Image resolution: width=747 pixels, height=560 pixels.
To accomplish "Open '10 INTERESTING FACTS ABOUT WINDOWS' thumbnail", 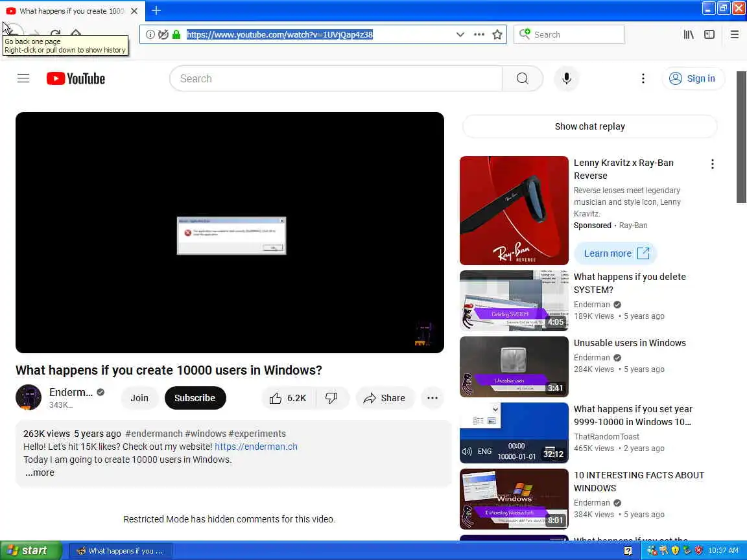I will click(x=514, y=499).
